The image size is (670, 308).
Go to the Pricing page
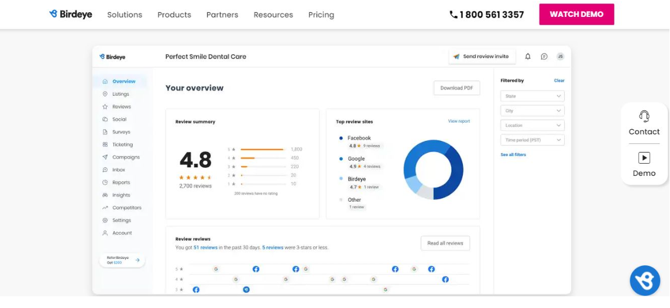[321, 15]
